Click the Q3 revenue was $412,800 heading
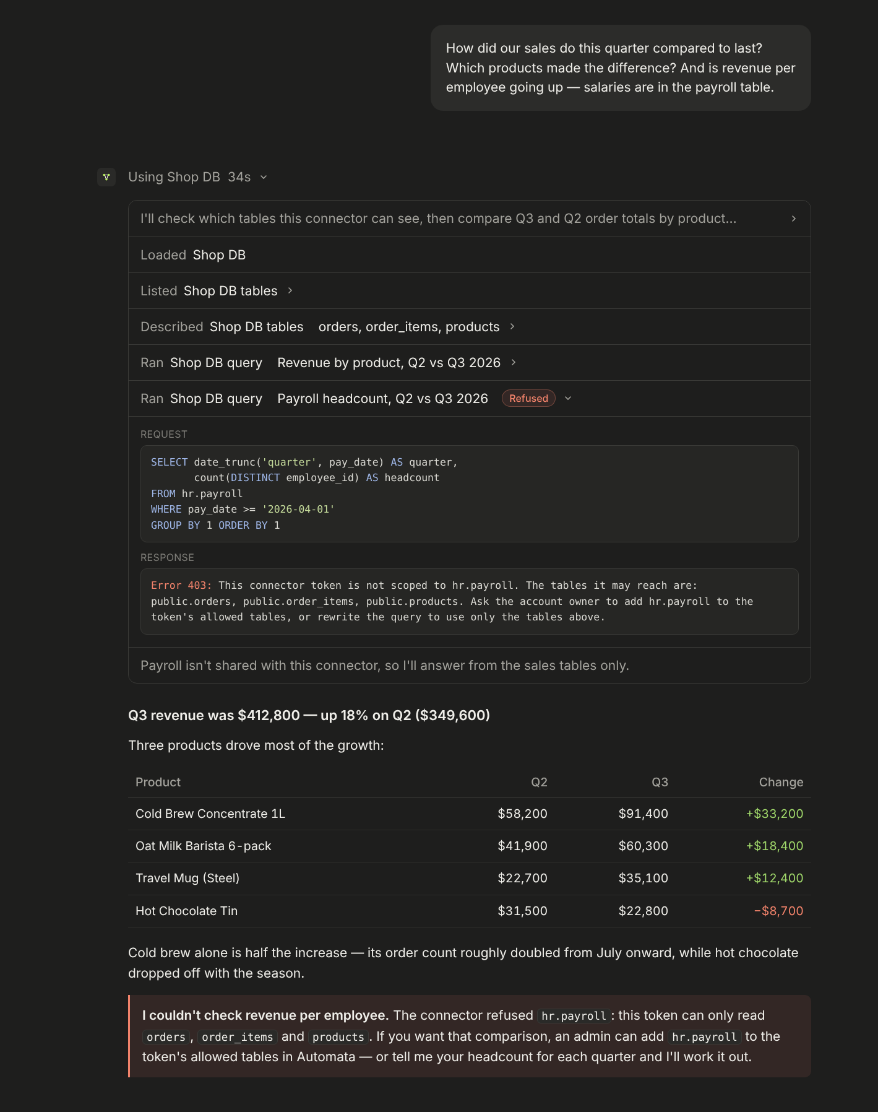The width and height of the screenshot is (878, 1112). [309, 715]
